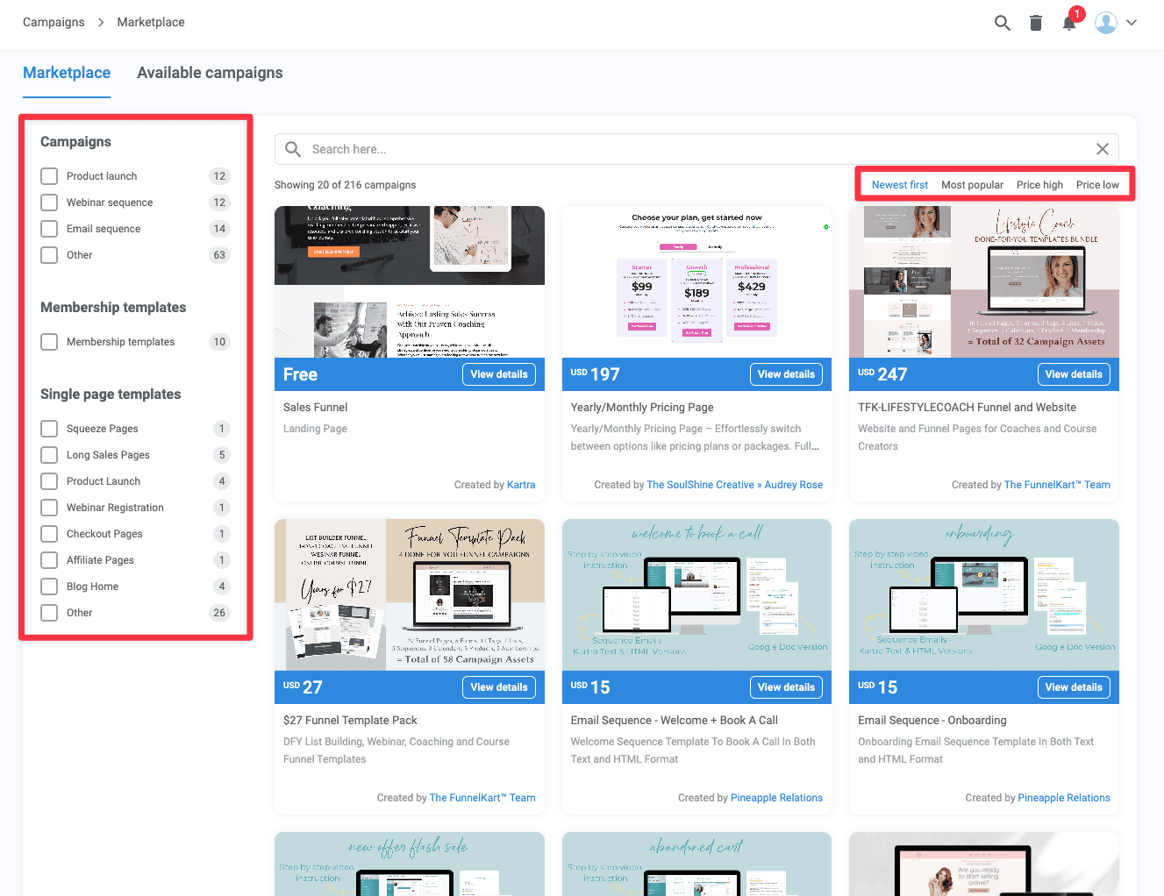
Task: Enable the Email sequence filter checkbox
Action: (x=49, y=229)
